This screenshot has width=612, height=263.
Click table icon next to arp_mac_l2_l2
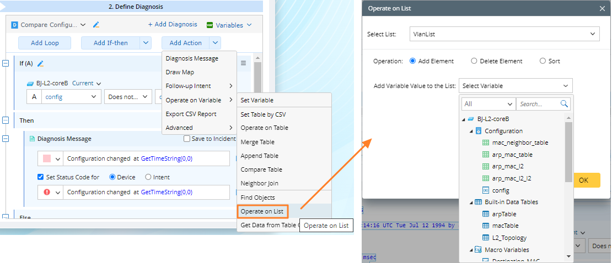(486, 178)
